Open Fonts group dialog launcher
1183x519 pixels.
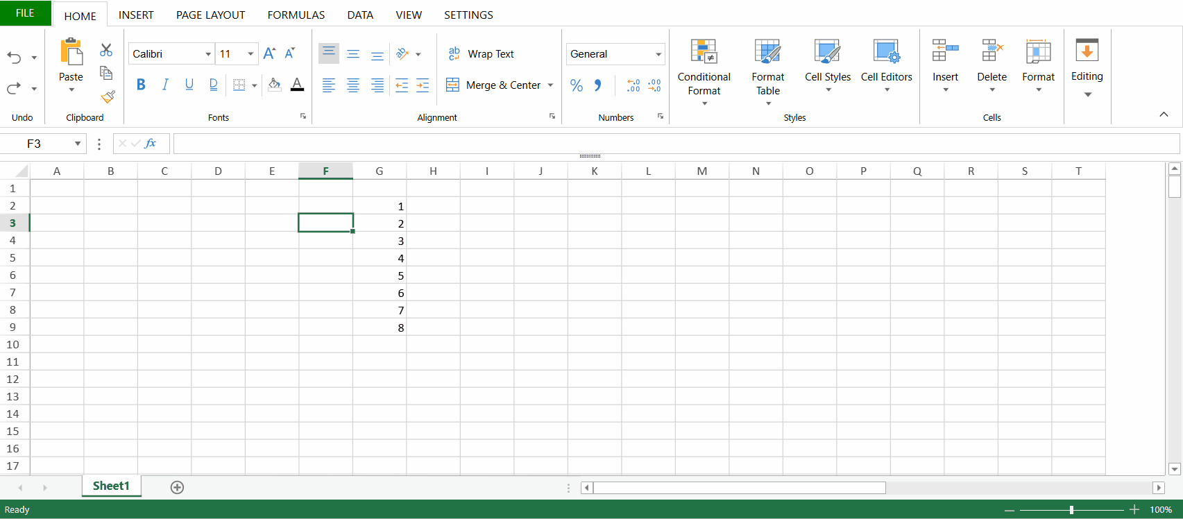coord(303,116)
